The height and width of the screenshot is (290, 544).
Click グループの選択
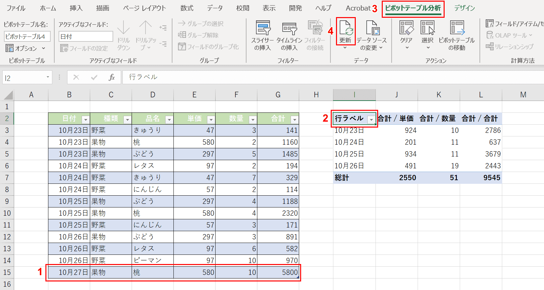pos(201,24)
